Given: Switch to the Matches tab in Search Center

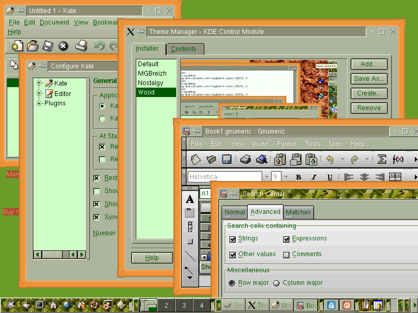Looking at the screenshot, I should pos(298,212).
